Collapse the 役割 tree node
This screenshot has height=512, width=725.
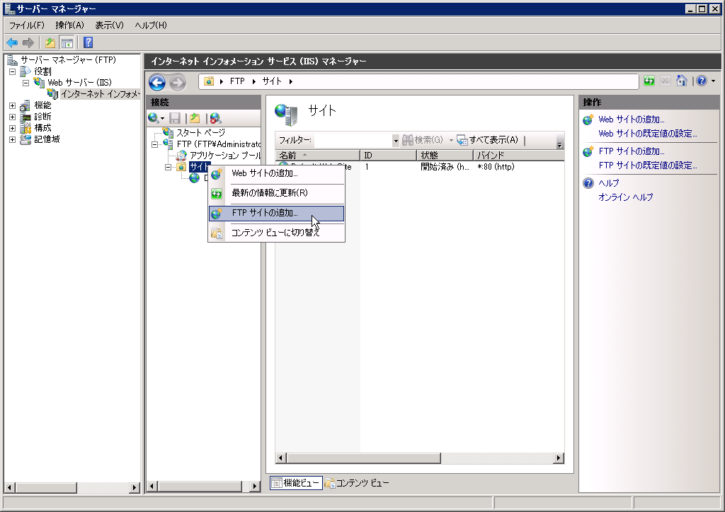pos(13,71)
